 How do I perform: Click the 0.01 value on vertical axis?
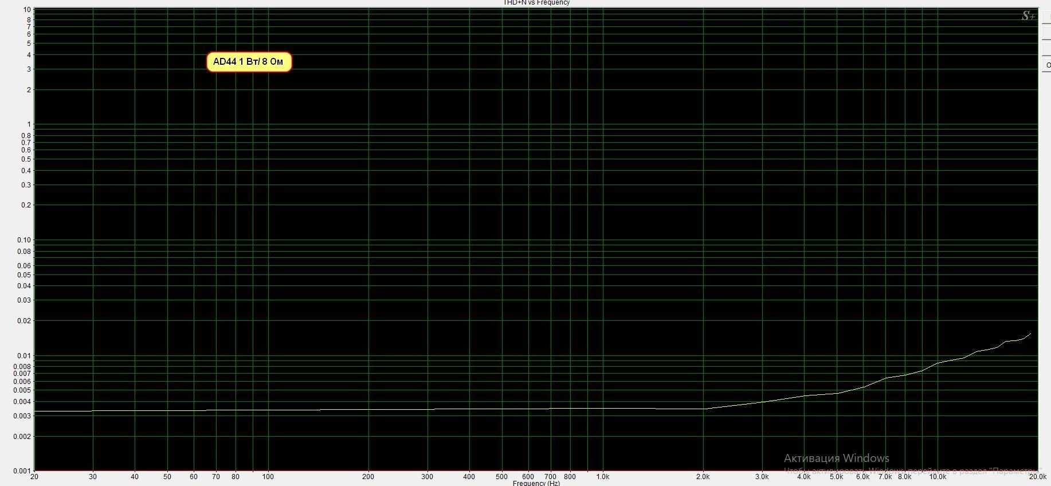click(x=24, y=356)
